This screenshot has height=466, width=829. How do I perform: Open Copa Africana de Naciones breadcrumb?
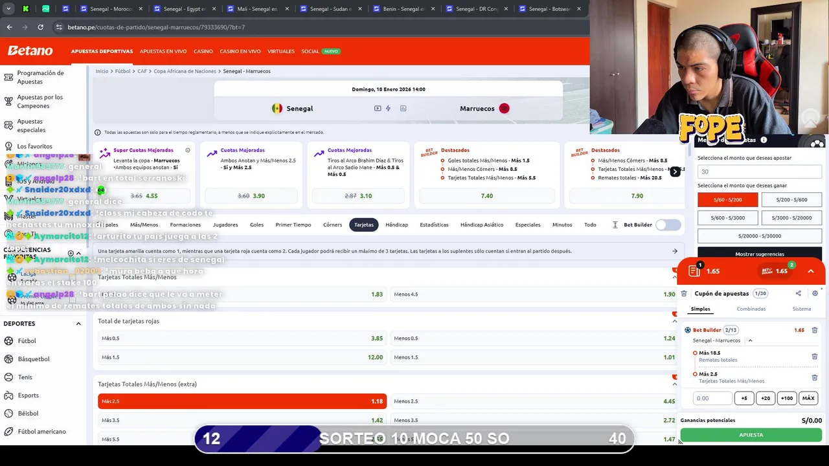point(185,71)
